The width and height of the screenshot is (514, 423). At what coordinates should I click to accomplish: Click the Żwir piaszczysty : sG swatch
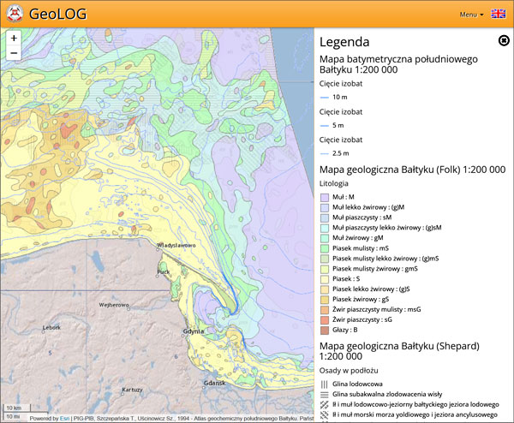324,319
